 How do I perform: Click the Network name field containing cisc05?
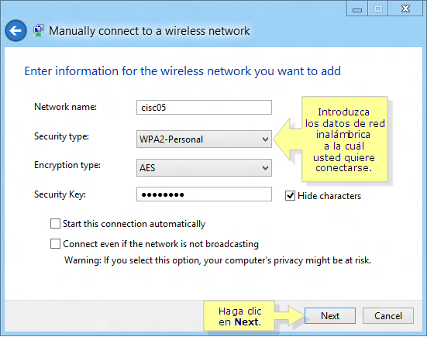click(204, 107)
